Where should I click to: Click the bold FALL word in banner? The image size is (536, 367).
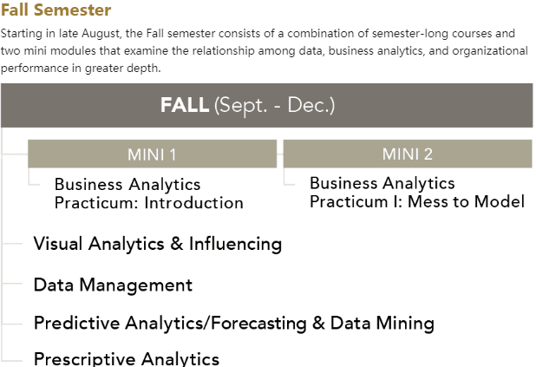(185, 105)
